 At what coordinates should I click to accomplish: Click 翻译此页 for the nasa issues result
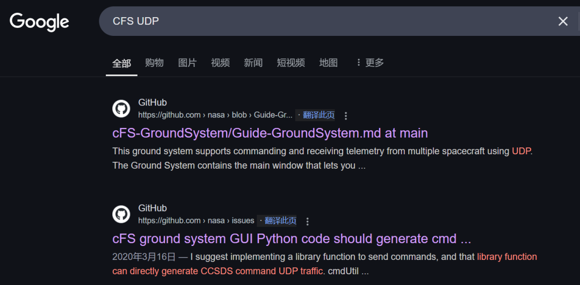(280, 221)
